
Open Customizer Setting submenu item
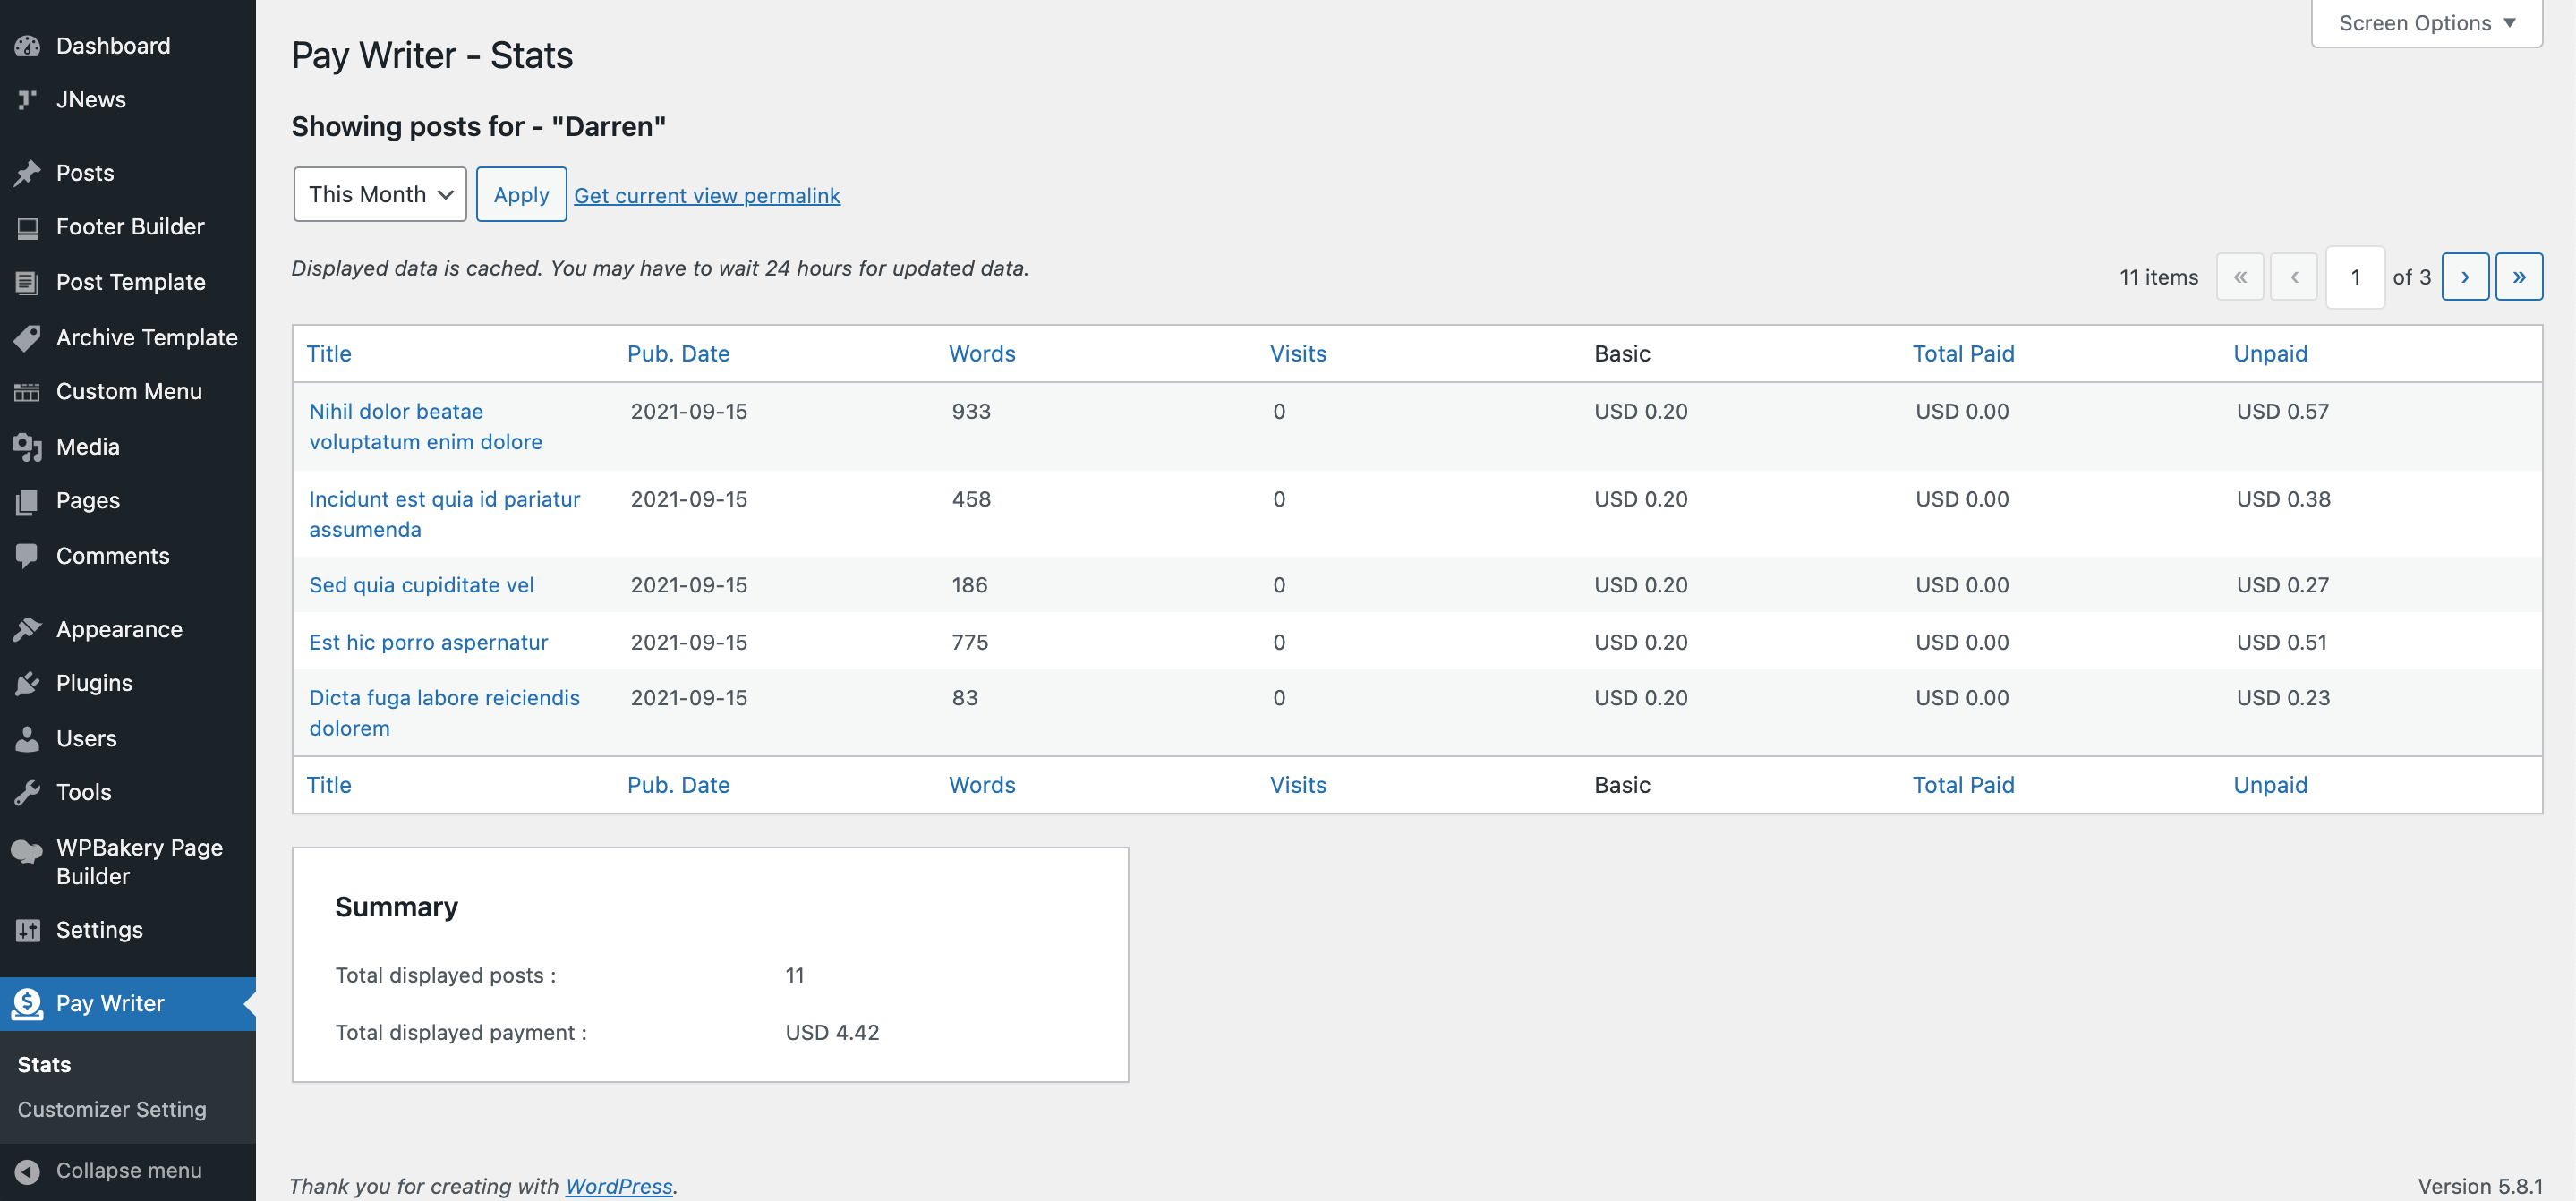[x=112, y=1109]
